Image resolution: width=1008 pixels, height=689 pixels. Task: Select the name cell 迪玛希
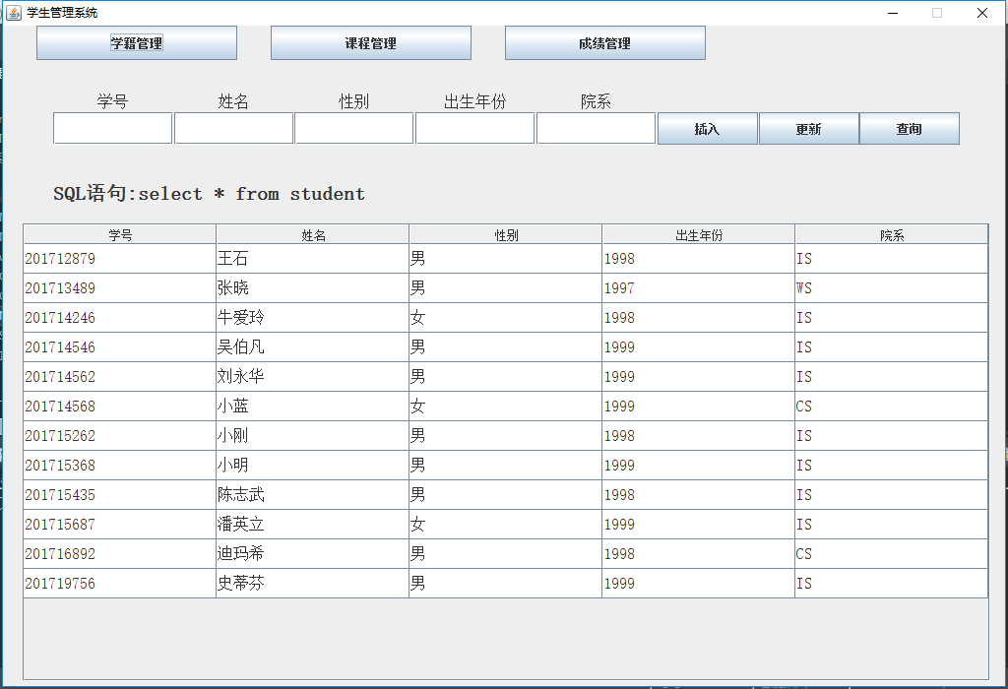coord(312,554)
